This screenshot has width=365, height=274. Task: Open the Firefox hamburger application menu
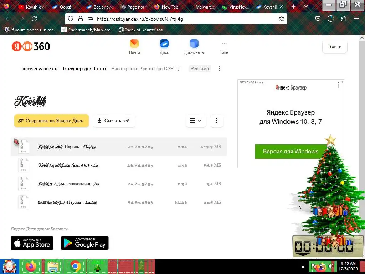pyautogui.click(x=356, y=19)
